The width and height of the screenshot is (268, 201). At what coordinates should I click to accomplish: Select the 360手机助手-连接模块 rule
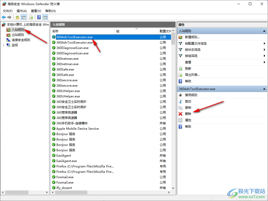point(72,123)
